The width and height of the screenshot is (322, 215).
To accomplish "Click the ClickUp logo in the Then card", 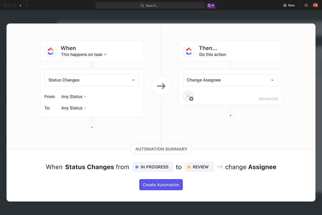I will pos(189,51).
